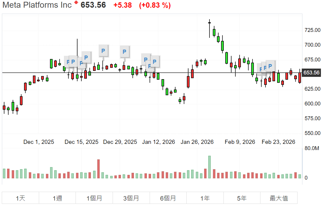Click the topmost P marker in the mid-December cluster
This screenshot has width=323, height=205.
coord(86,57)
